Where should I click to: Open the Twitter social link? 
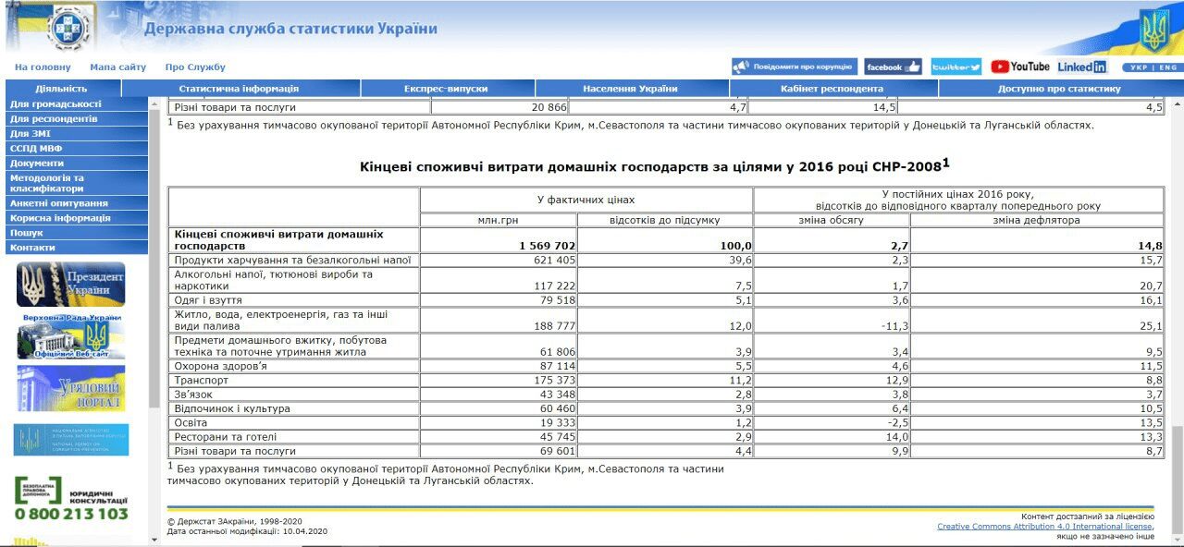tap(956, 67)
